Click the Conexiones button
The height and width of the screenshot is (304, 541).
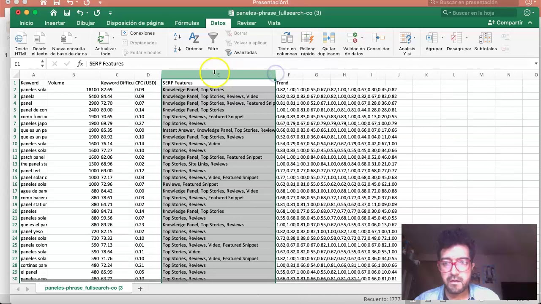138,33
